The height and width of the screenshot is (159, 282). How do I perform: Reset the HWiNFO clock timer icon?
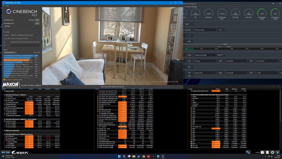(x=262, y=152)
